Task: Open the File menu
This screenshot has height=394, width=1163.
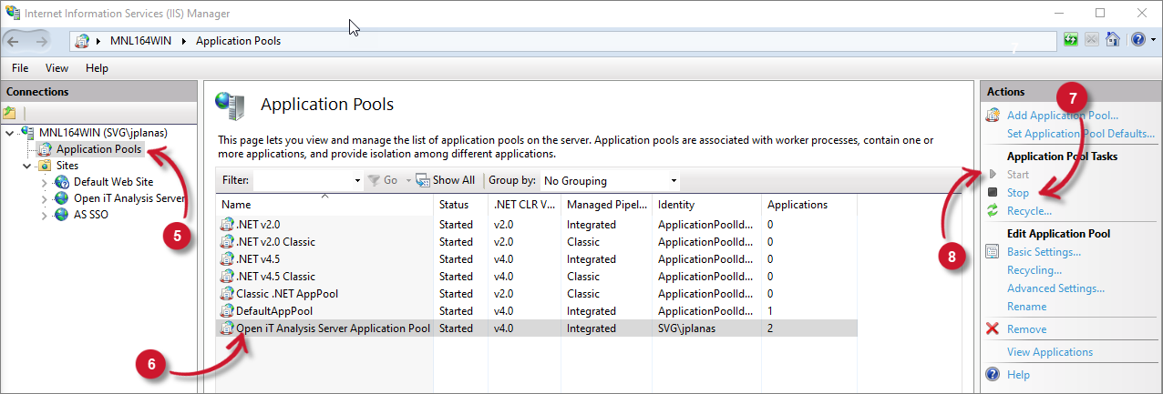Action: [x=20, y=68]
